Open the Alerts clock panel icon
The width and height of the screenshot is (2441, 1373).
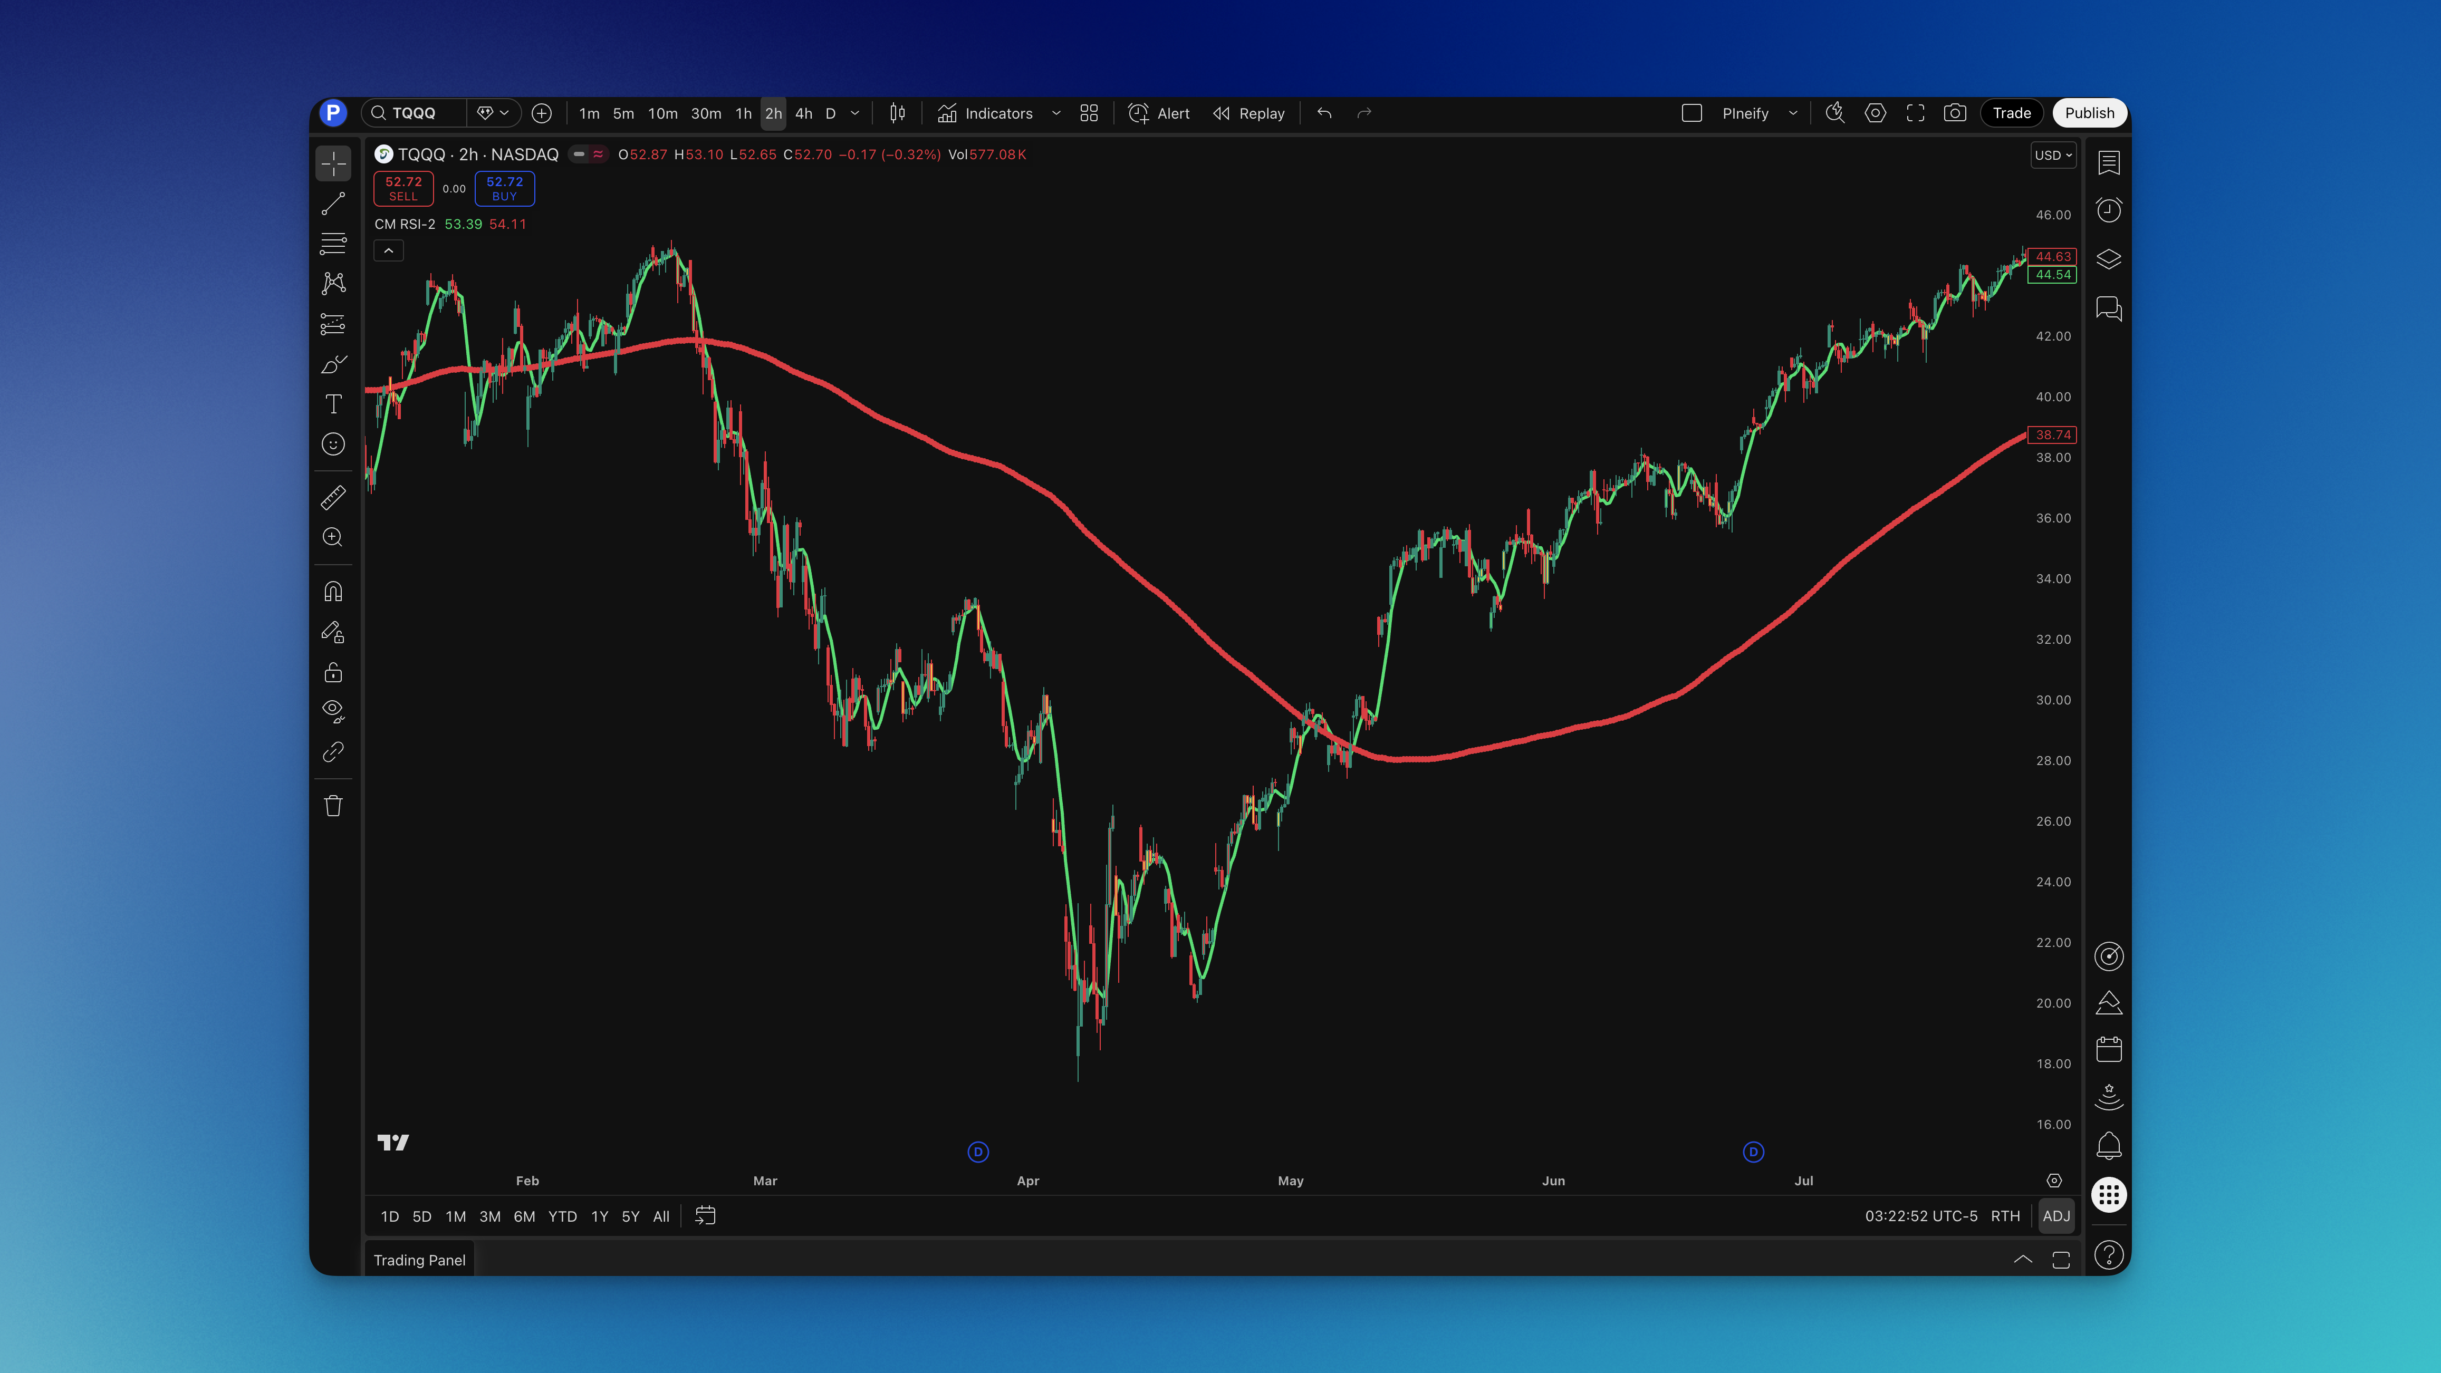tap(2108, 210)
